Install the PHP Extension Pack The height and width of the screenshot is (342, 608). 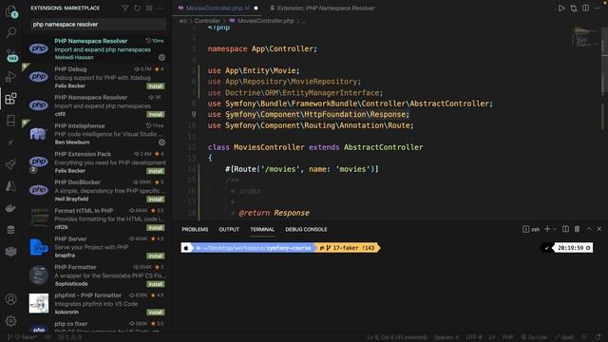click(156, 171)
